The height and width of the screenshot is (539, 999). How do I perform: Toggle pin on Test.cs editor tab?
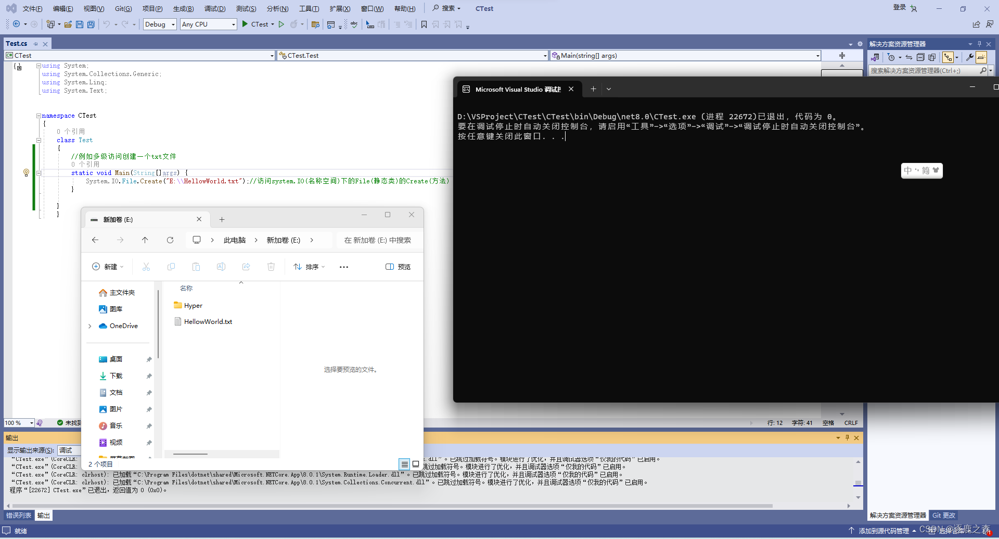point(36,44)
